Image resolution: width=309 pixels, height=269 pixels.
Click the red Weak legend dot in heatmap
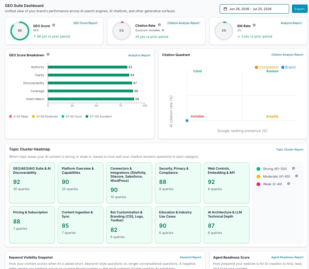coord(258,184)
